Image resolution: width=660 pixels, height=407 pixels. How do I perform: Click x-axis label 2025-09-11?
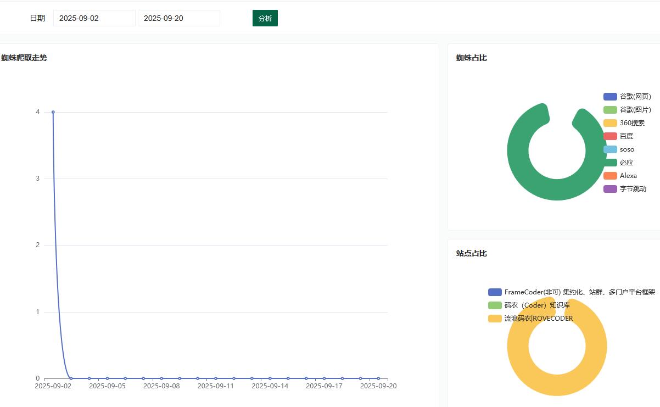(x=216, y=386)
